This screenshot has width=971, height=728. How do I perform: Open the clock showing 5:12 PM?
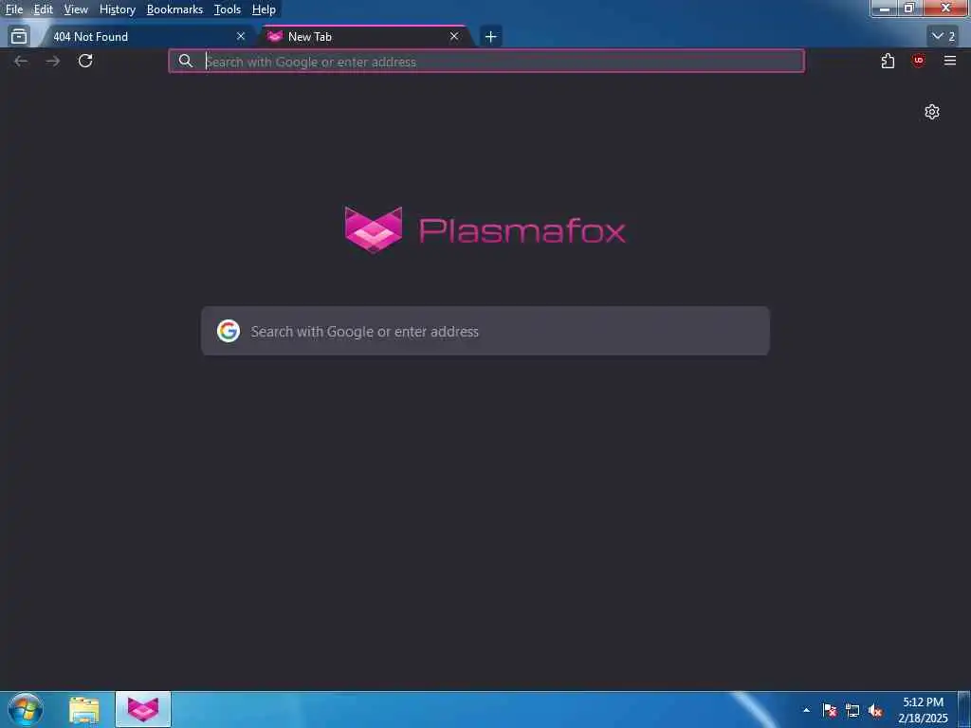(x=923, y=710)
